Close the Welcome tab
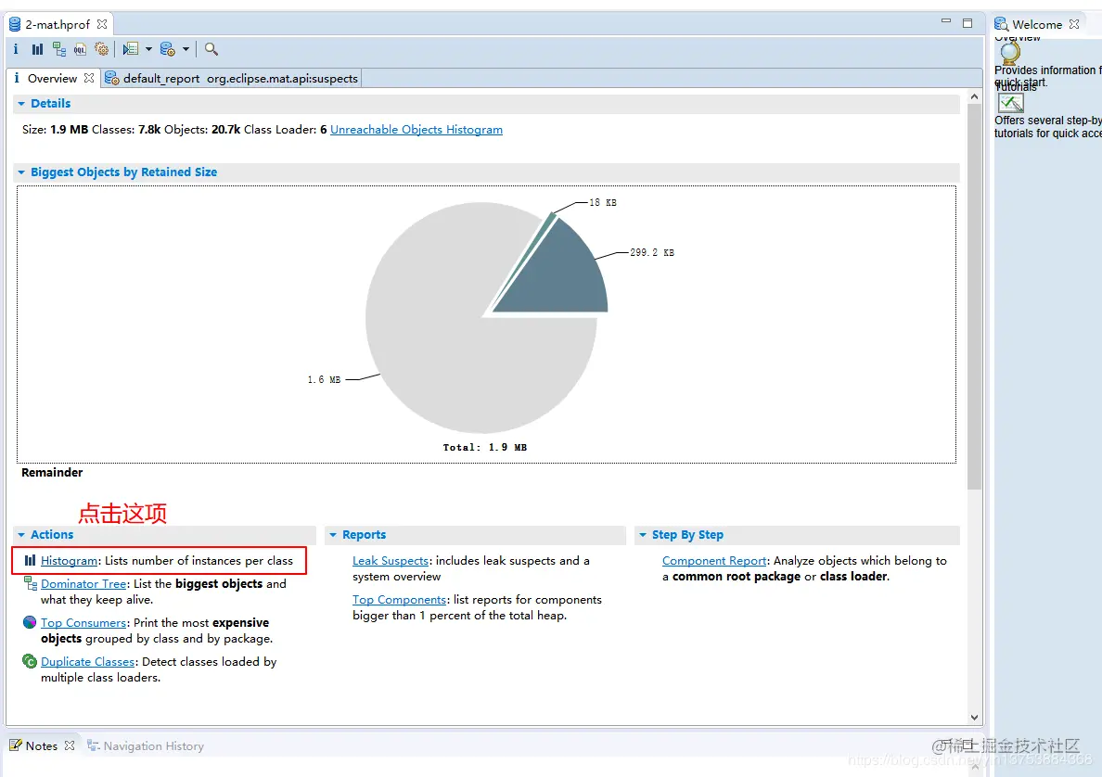 pyautogui.click(x=1074, y=24)
